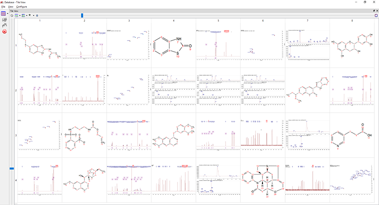379x205 pixels.
Task: Open the Configure menu
Action: click(21, 7)
